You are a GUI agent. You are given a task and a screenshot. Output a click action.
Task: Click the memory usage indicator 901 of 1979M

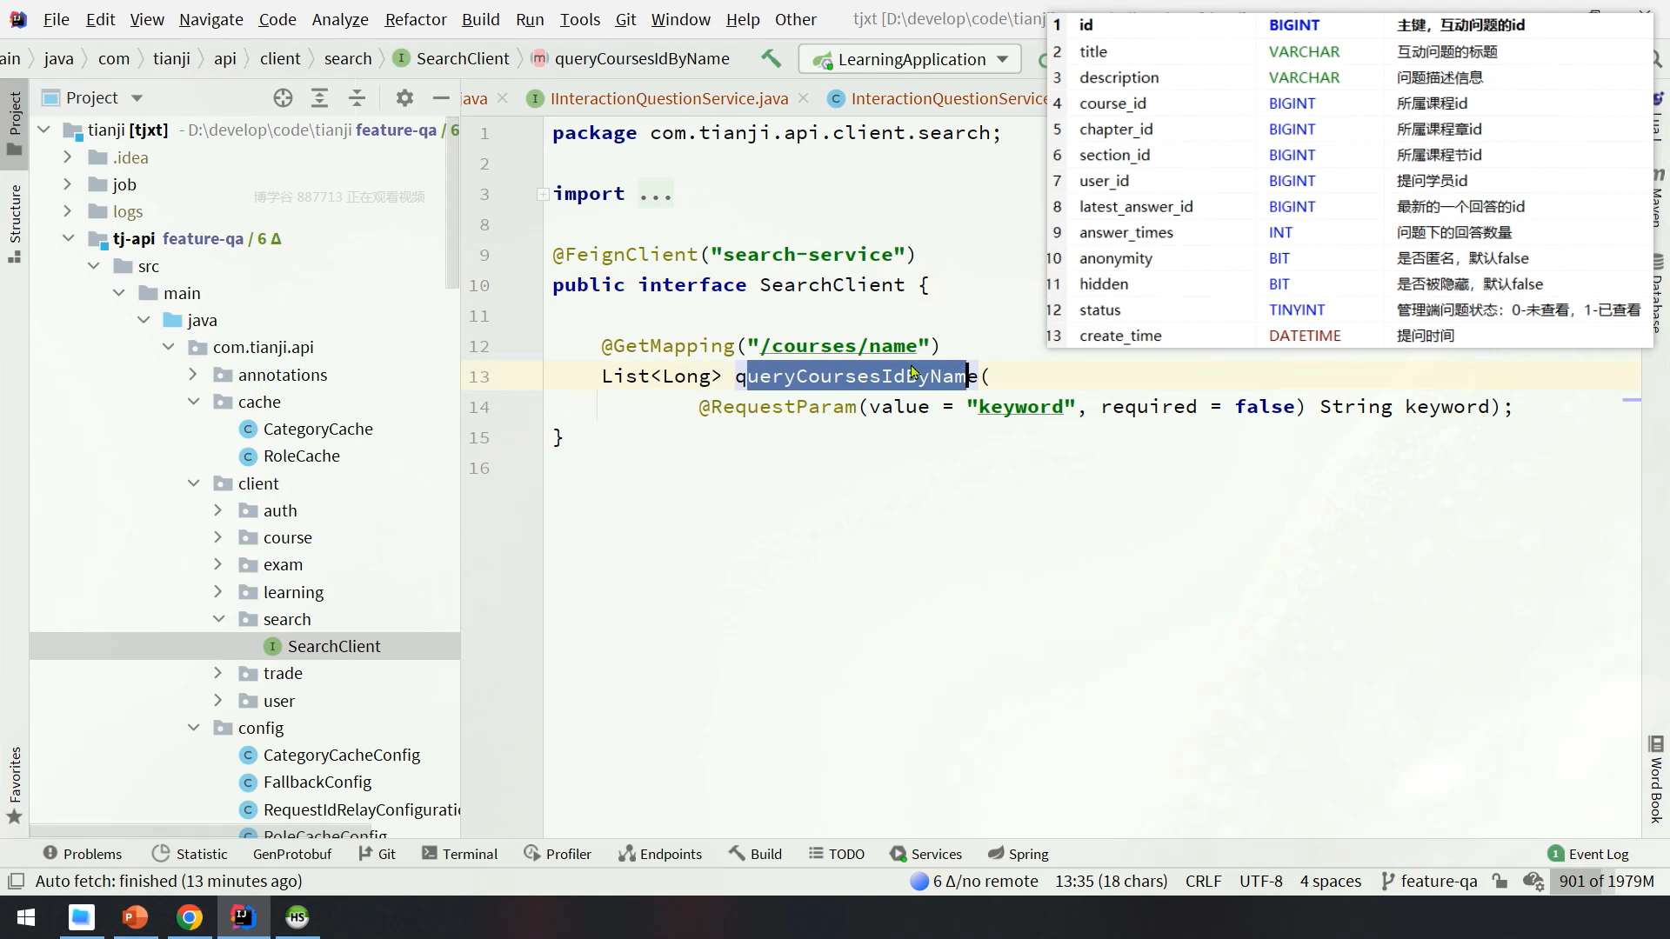[x=1606, y=881]
